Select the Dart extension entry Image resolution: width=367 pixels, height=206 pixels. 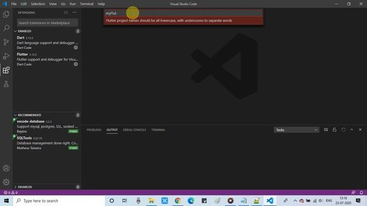(47, 42)
